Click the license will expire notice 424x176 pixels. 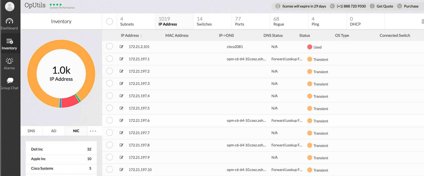click(304, 6)
